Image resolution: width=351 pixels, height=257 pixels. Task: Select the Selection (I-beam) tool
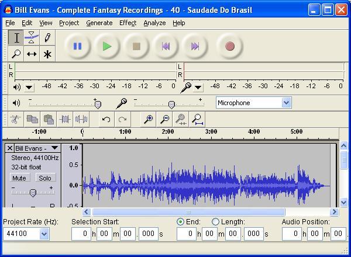coord(16,38)
